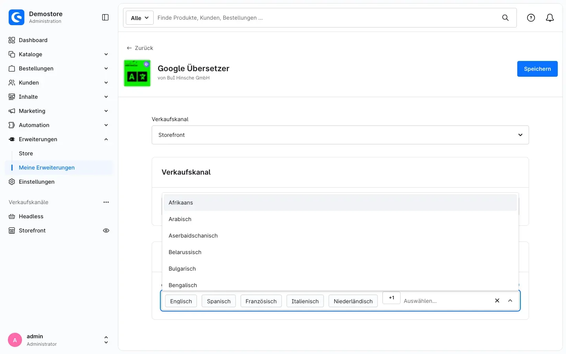Open the Store submenu item
This screenshot has height=354, width=566.
point(26,153)
